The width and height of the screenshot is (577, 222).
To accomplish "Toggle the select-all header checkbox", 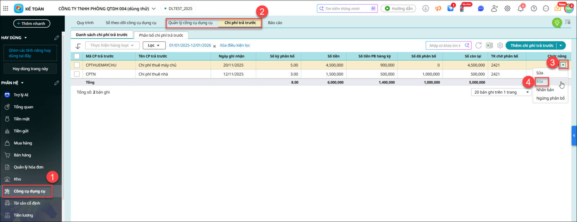I will click(77, 56).
